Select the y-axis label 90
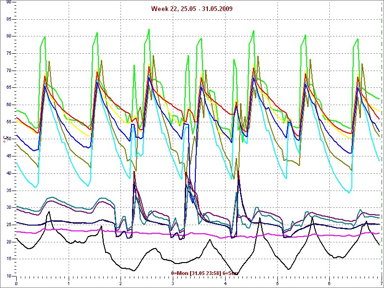The width and height of the screenshot is (384, 288). pos(8,2)
